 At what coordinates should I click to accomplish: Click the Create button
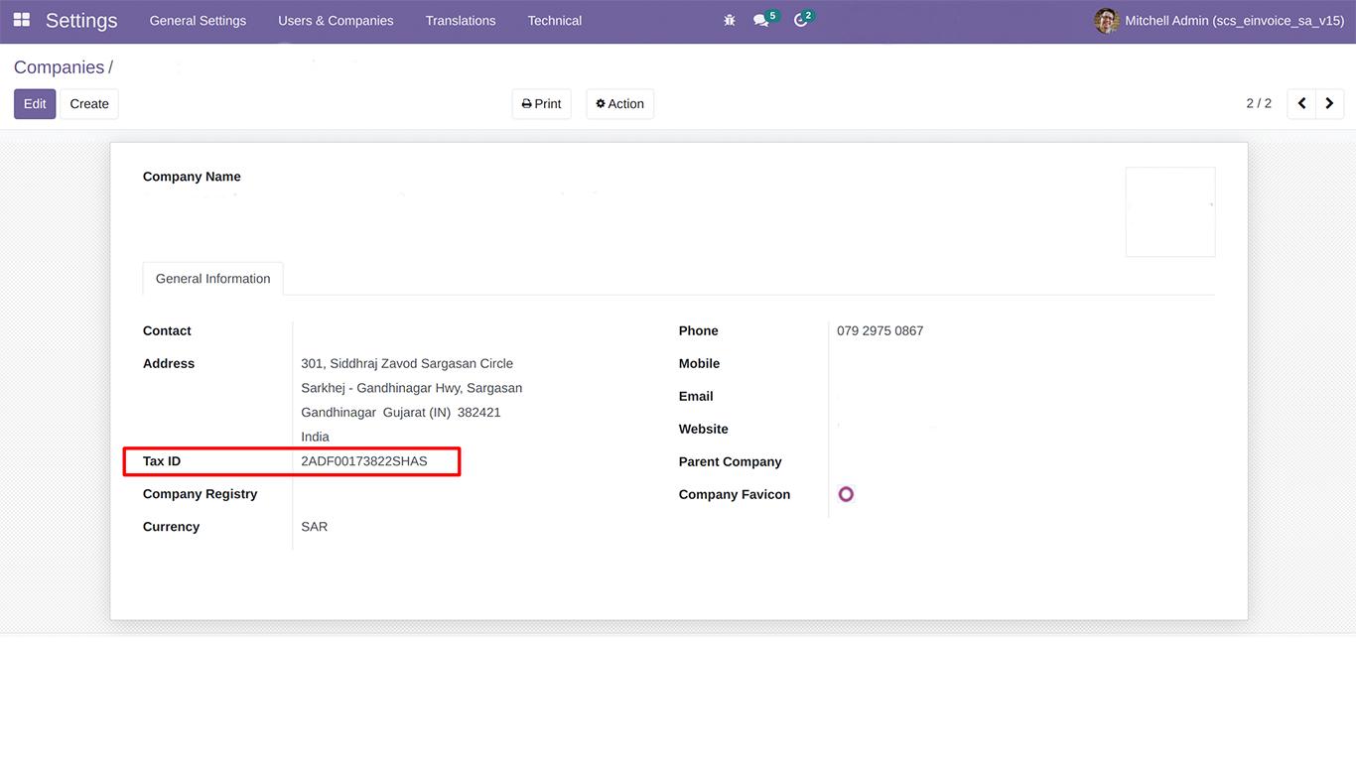coord(89,103)
